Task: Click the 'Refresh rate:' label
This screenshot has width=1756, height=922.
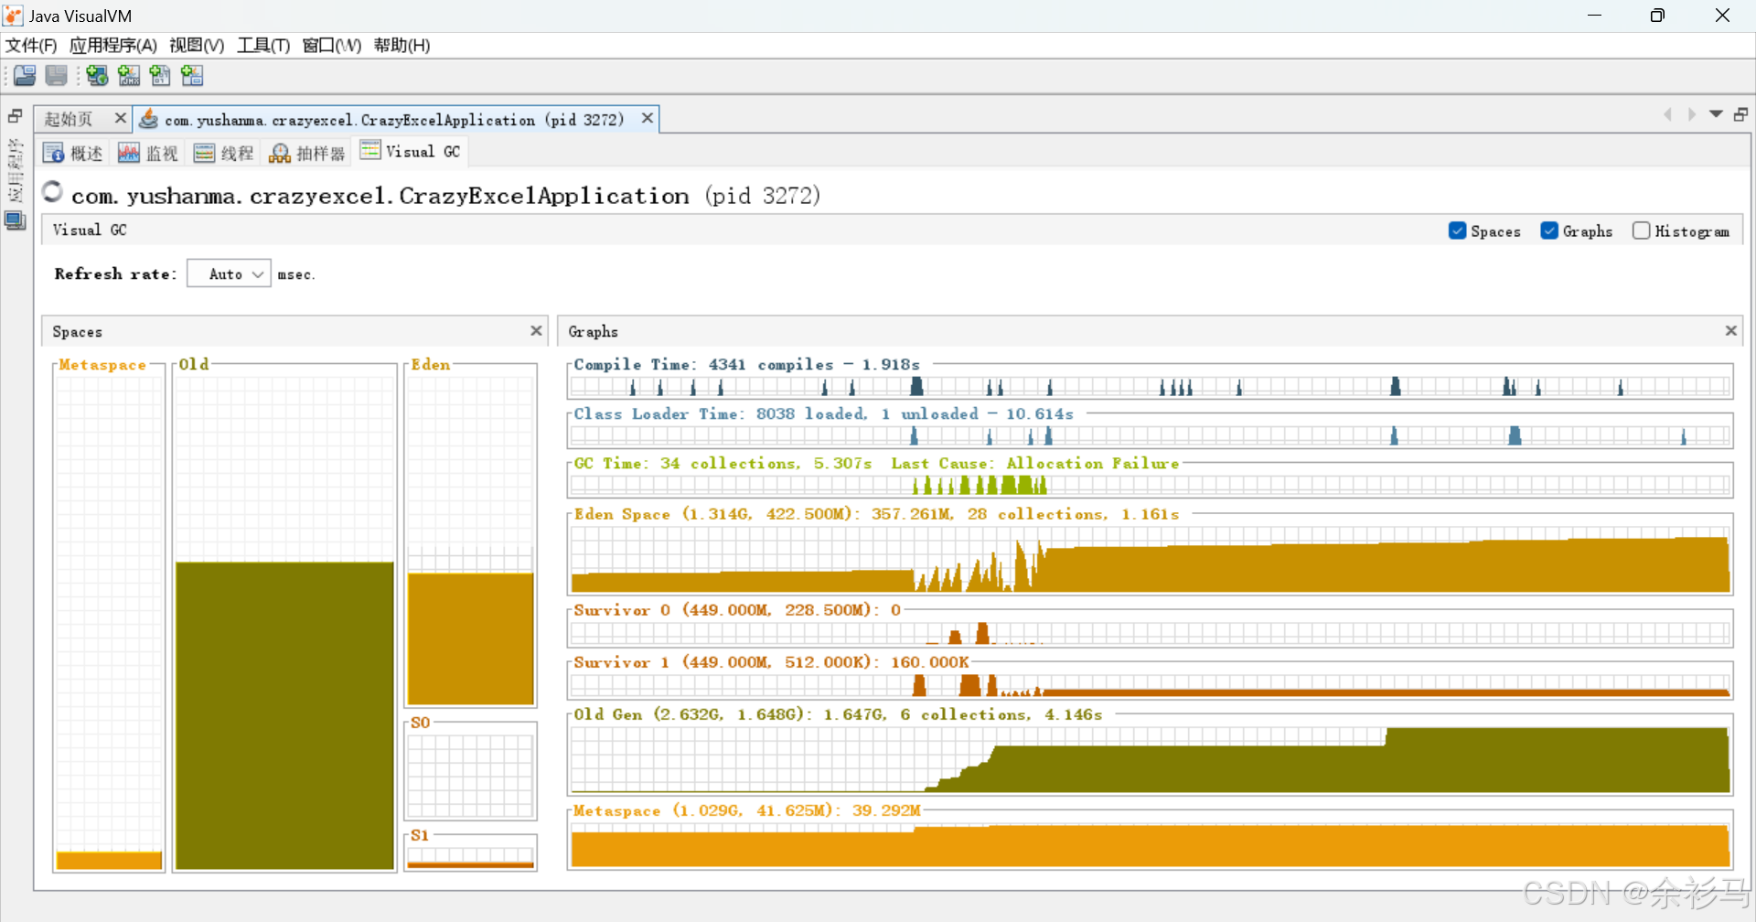Action: [115, 273]
